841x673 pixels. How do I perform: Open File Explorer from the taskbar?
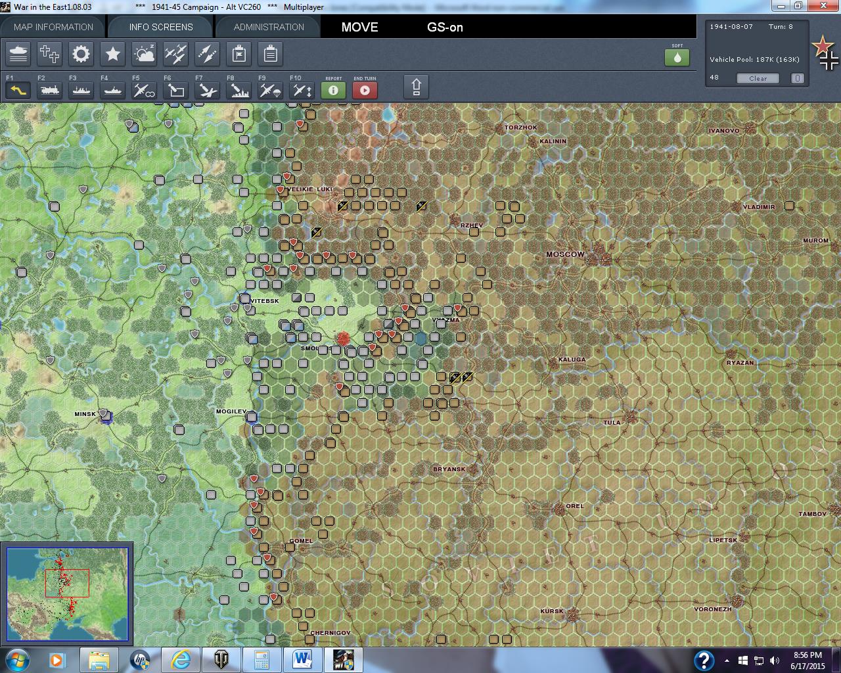99,660
